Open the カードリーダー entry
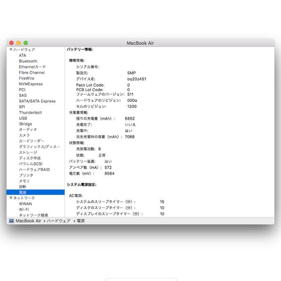Screen dimensions: 281x281 31,141
